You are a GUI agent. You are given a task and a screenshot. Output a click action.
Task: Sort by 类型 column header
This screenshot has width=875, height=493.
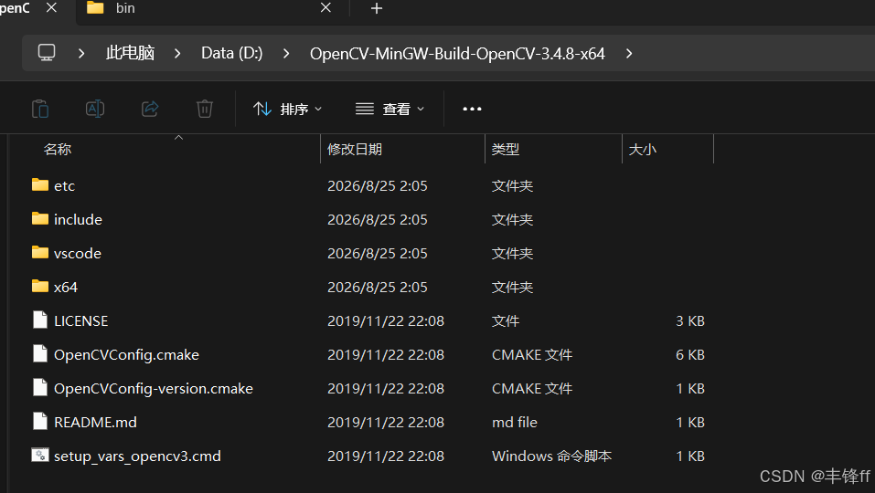coord(506,150)
